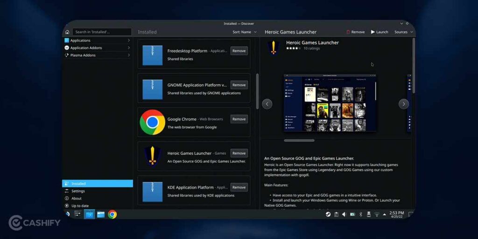Screen dimensions: 478x239
Task: Click the installed list vertical scrollbar
Action: click(x=257, y=91)
